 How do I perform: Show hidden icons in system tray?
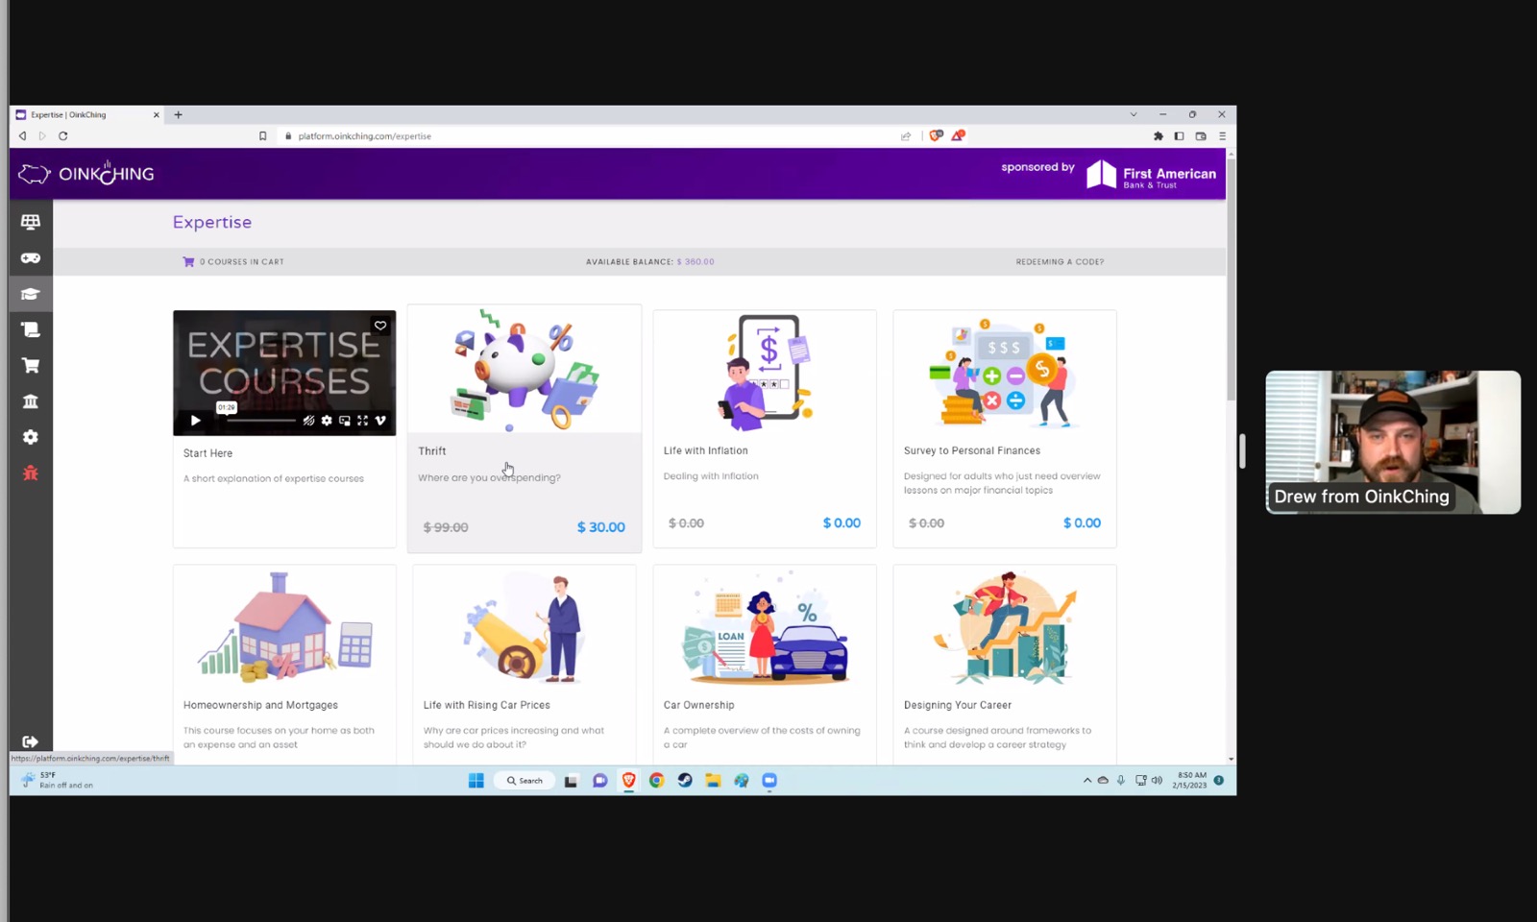(x=1087, y=781)
